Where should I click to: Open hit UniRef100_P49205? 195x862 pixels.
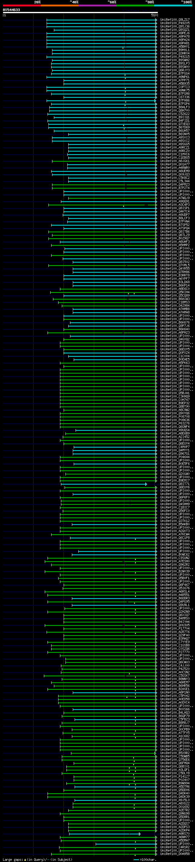(x=175, y=23)
